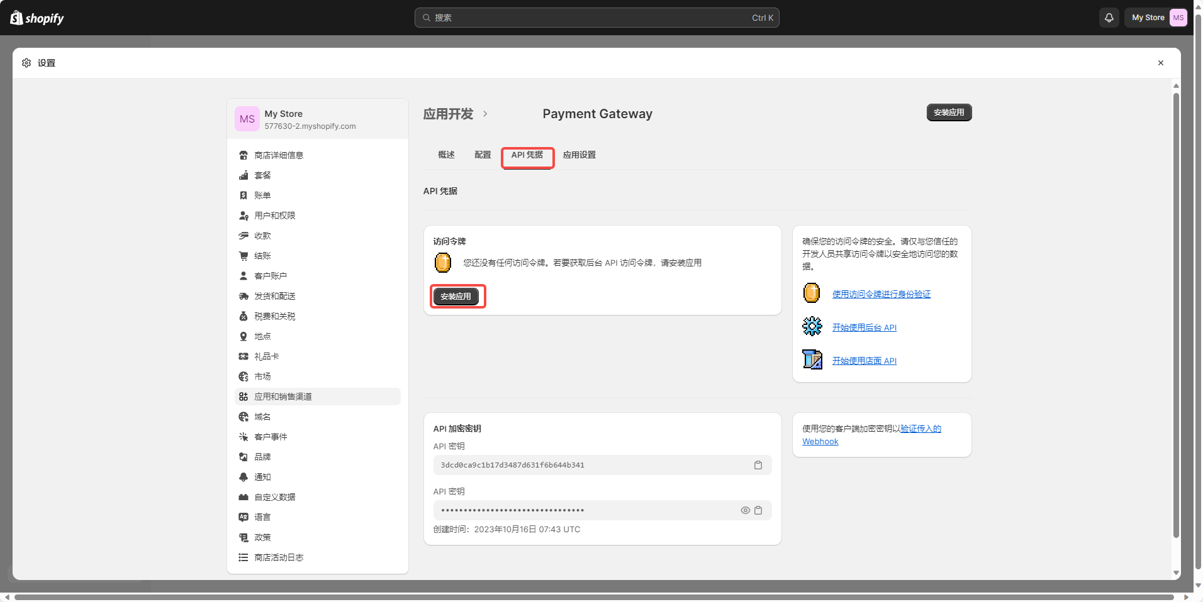
Task: Open 开始使用后台 API link
Action: tap(864, 327)
